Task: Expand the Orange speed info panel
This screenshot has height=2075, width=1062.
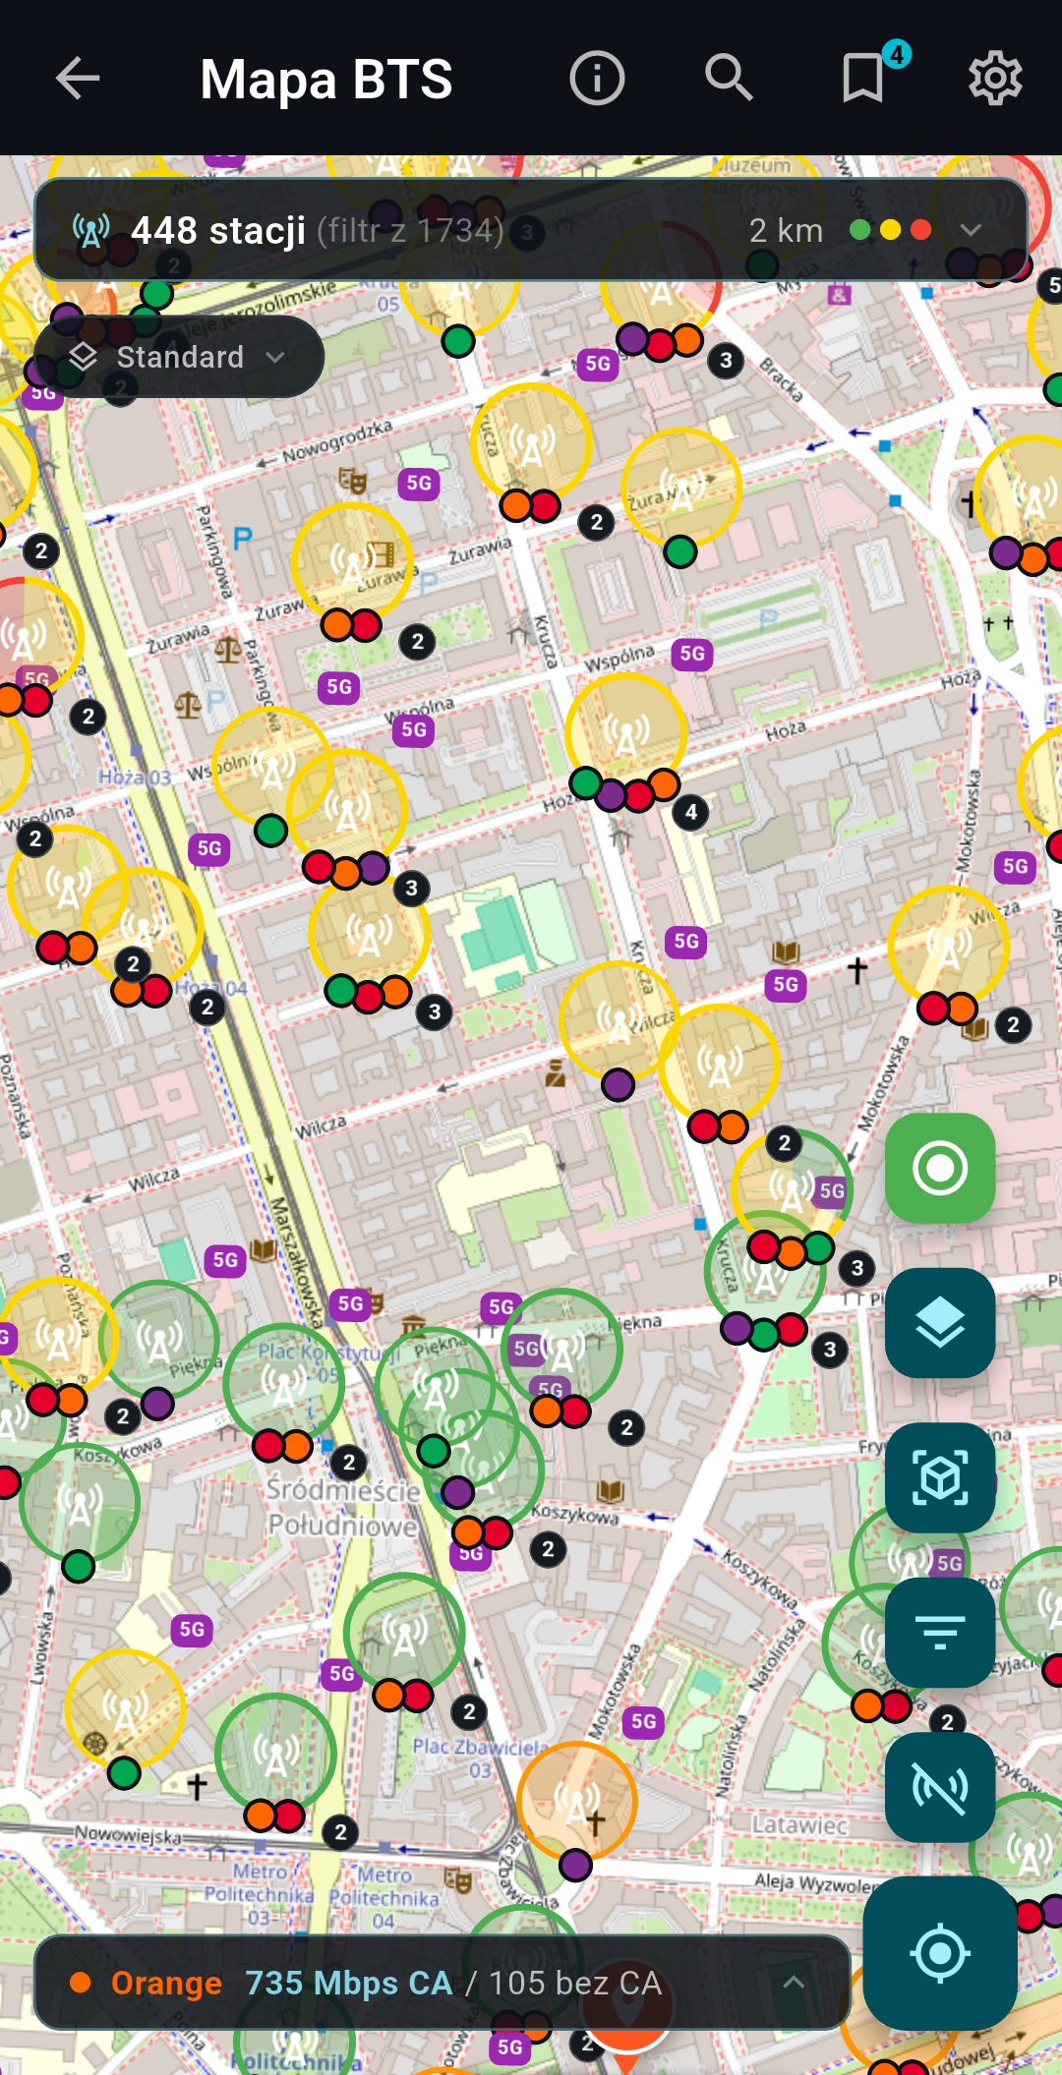Action: [794, 1983]
